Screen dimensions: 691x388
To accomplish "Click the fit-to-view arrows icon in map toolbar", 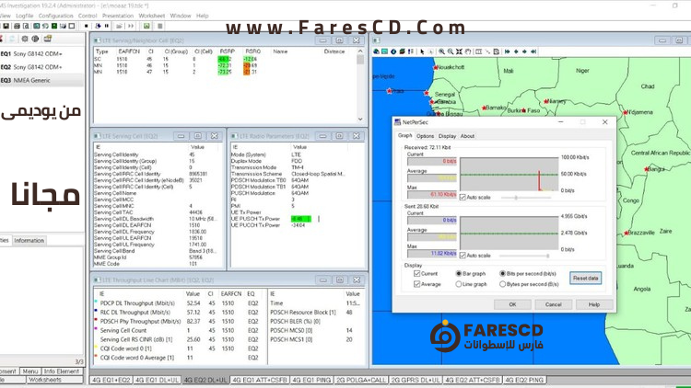I will point(459,51).
